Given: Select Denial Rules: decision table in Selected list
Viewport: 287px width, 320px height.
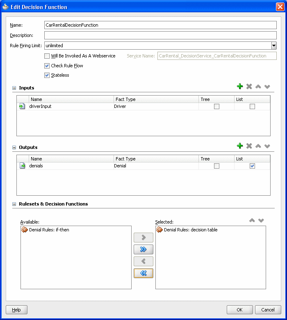Looking at the screenshot, I should click(191, 230).
